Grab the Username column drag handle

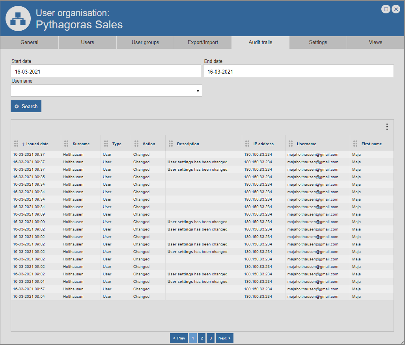coord(291,144)
